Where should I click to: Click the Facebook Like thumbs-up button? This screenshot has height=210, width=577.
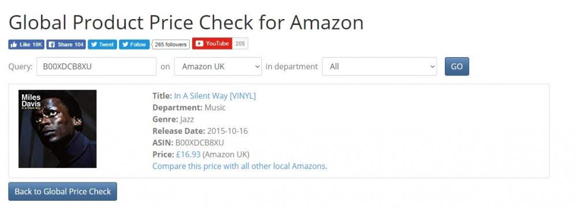pyautogui.click(x=26, y=44)
